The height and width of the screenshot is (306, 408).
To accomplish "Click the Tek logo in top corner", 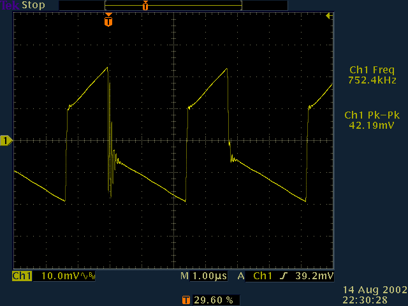I will point(10,5).
